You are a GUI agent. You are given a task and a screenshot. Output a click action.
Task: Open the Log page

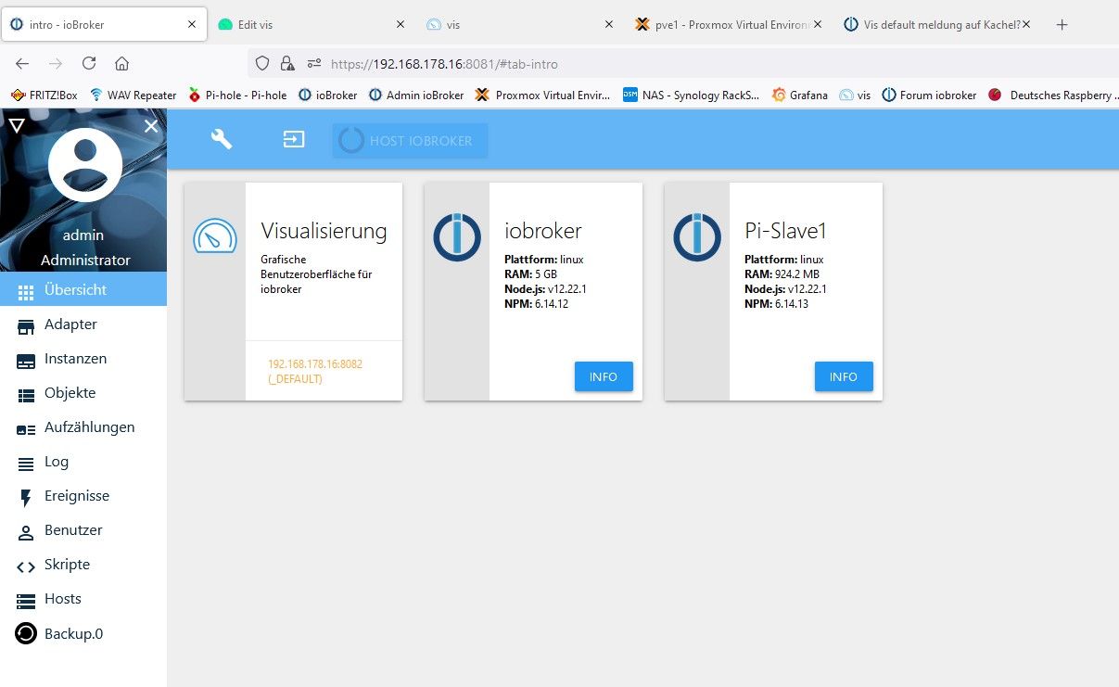83,462
